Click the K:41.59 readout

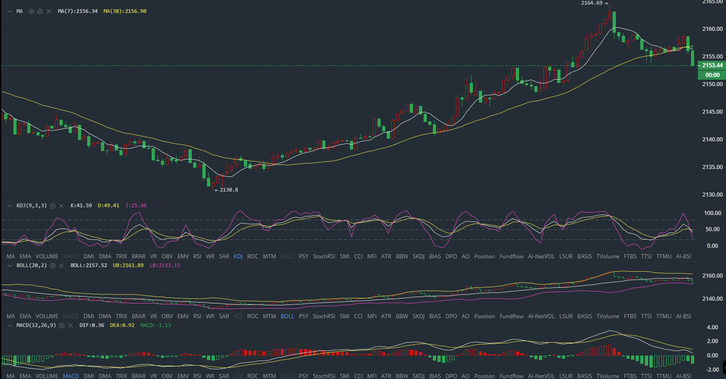[x=81, y=205]
